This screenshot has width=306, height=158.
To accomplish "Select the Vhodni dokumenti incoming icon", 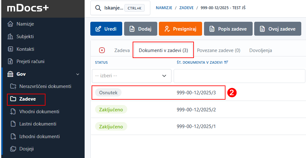I will coord(13,112).
